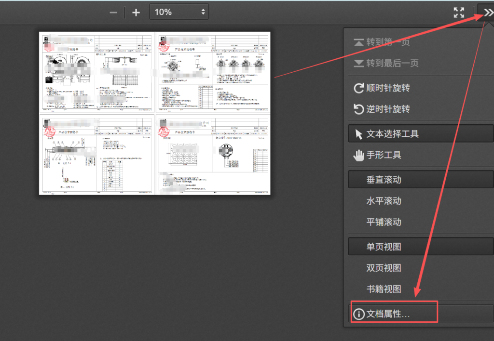
Task: Select 垂直滚动 vertical scrolling mode
Action: [421, 180]
